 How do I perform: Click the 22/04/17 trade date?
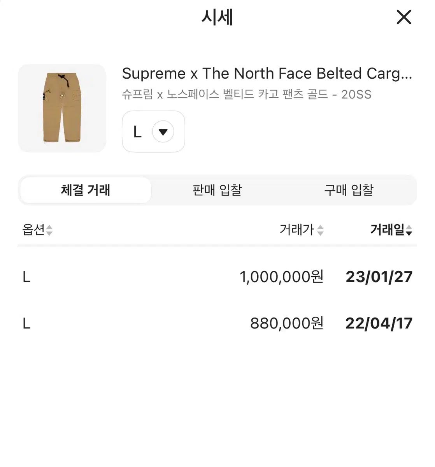[x=379, y=323]
